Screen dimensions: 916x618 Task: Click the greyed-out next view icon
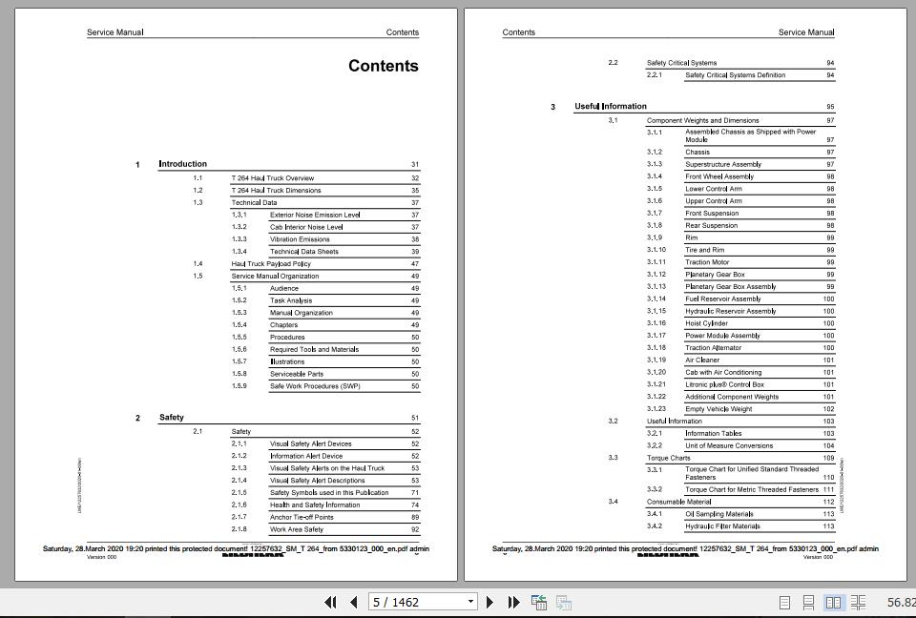pyautogui.click(x=564, y=602)
